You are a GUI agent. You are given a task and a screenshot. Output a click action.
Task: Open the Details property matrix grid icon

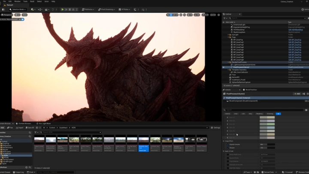pos(306,110)
